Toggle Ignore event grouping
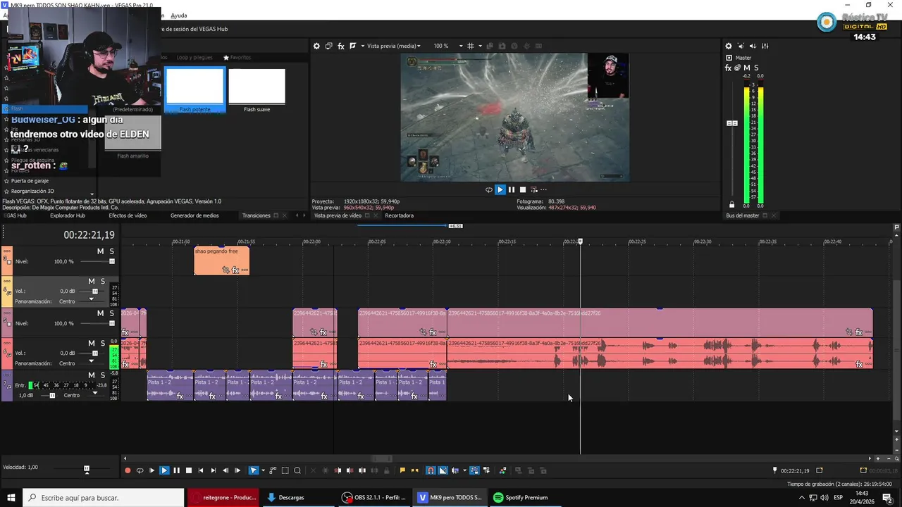The width and height of the screenshot is (902, 507). click(487, 470)
